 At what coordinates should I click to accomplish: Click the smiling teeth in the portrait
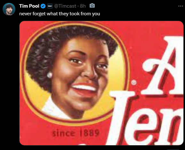pos(84,88)
